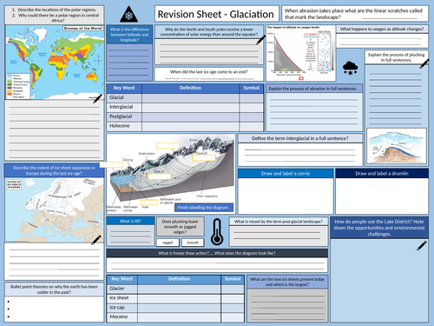Click the pencil next to the plucking explanation box
Image resolution: width=434 pixels, height=326 pixels.
click(424, 63)
